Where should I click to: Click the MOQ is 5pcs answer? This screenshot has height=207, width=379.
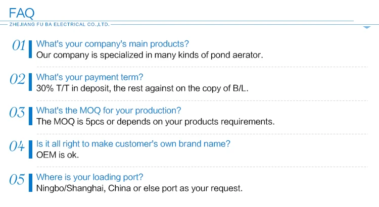tap(156, 122)
